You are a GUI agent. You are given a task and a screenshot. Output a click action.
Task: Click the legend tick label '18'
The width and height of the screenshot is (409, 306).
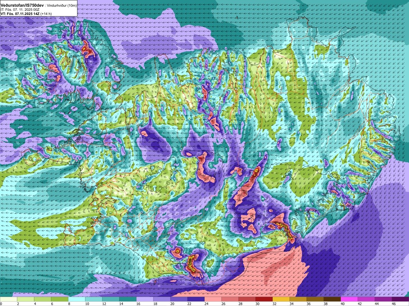point(155,304)
